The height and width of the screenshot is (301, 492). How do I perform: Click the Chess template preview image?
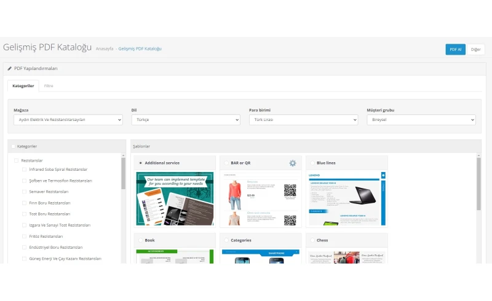point(347,257)
